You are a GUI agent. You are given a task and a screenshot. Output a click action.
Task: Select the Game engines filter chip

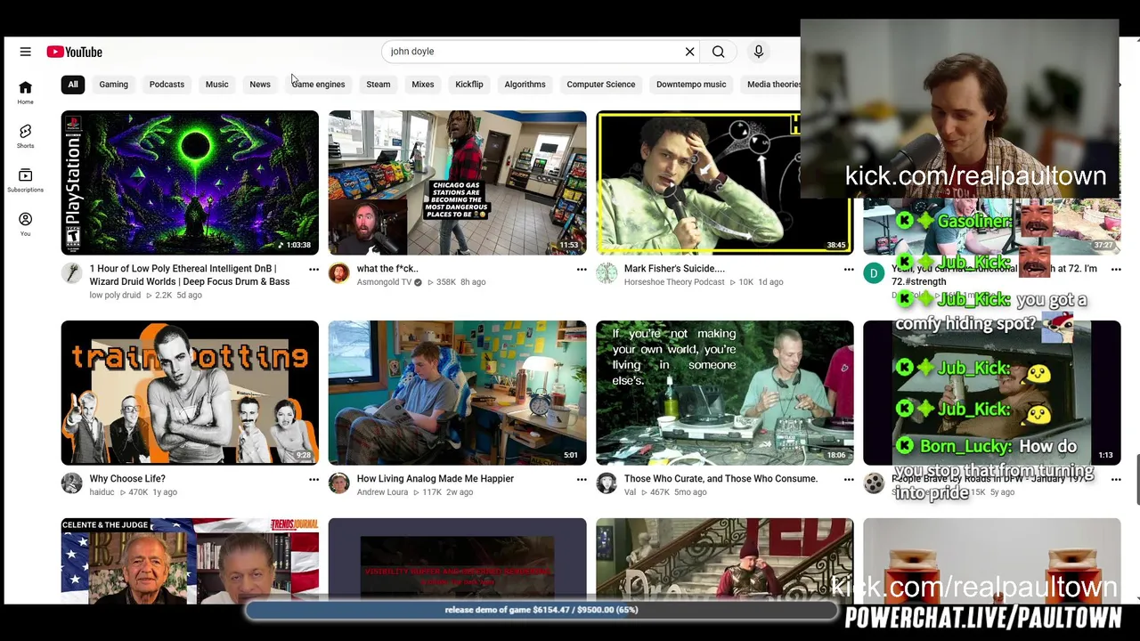pyautogui.click(x=318, y=85)
